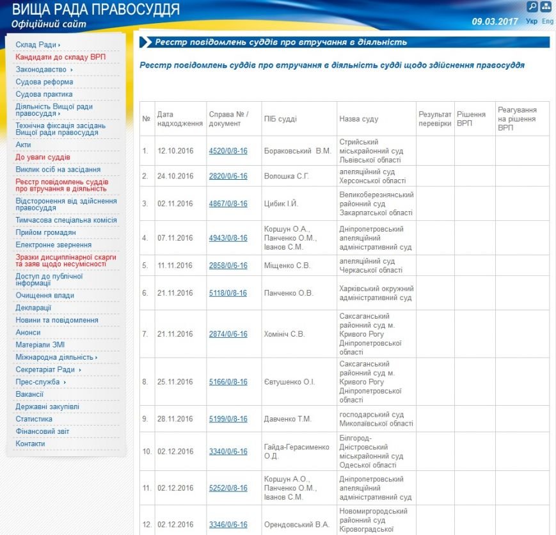Select date cell 12.10.2016
This screenshot has height=535, width=556.
(x=175, y=151)
